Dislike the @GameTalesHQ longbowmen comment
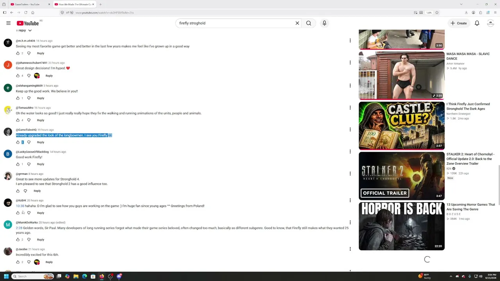Viewport: 500px width, 281px height. click(29, 142)
